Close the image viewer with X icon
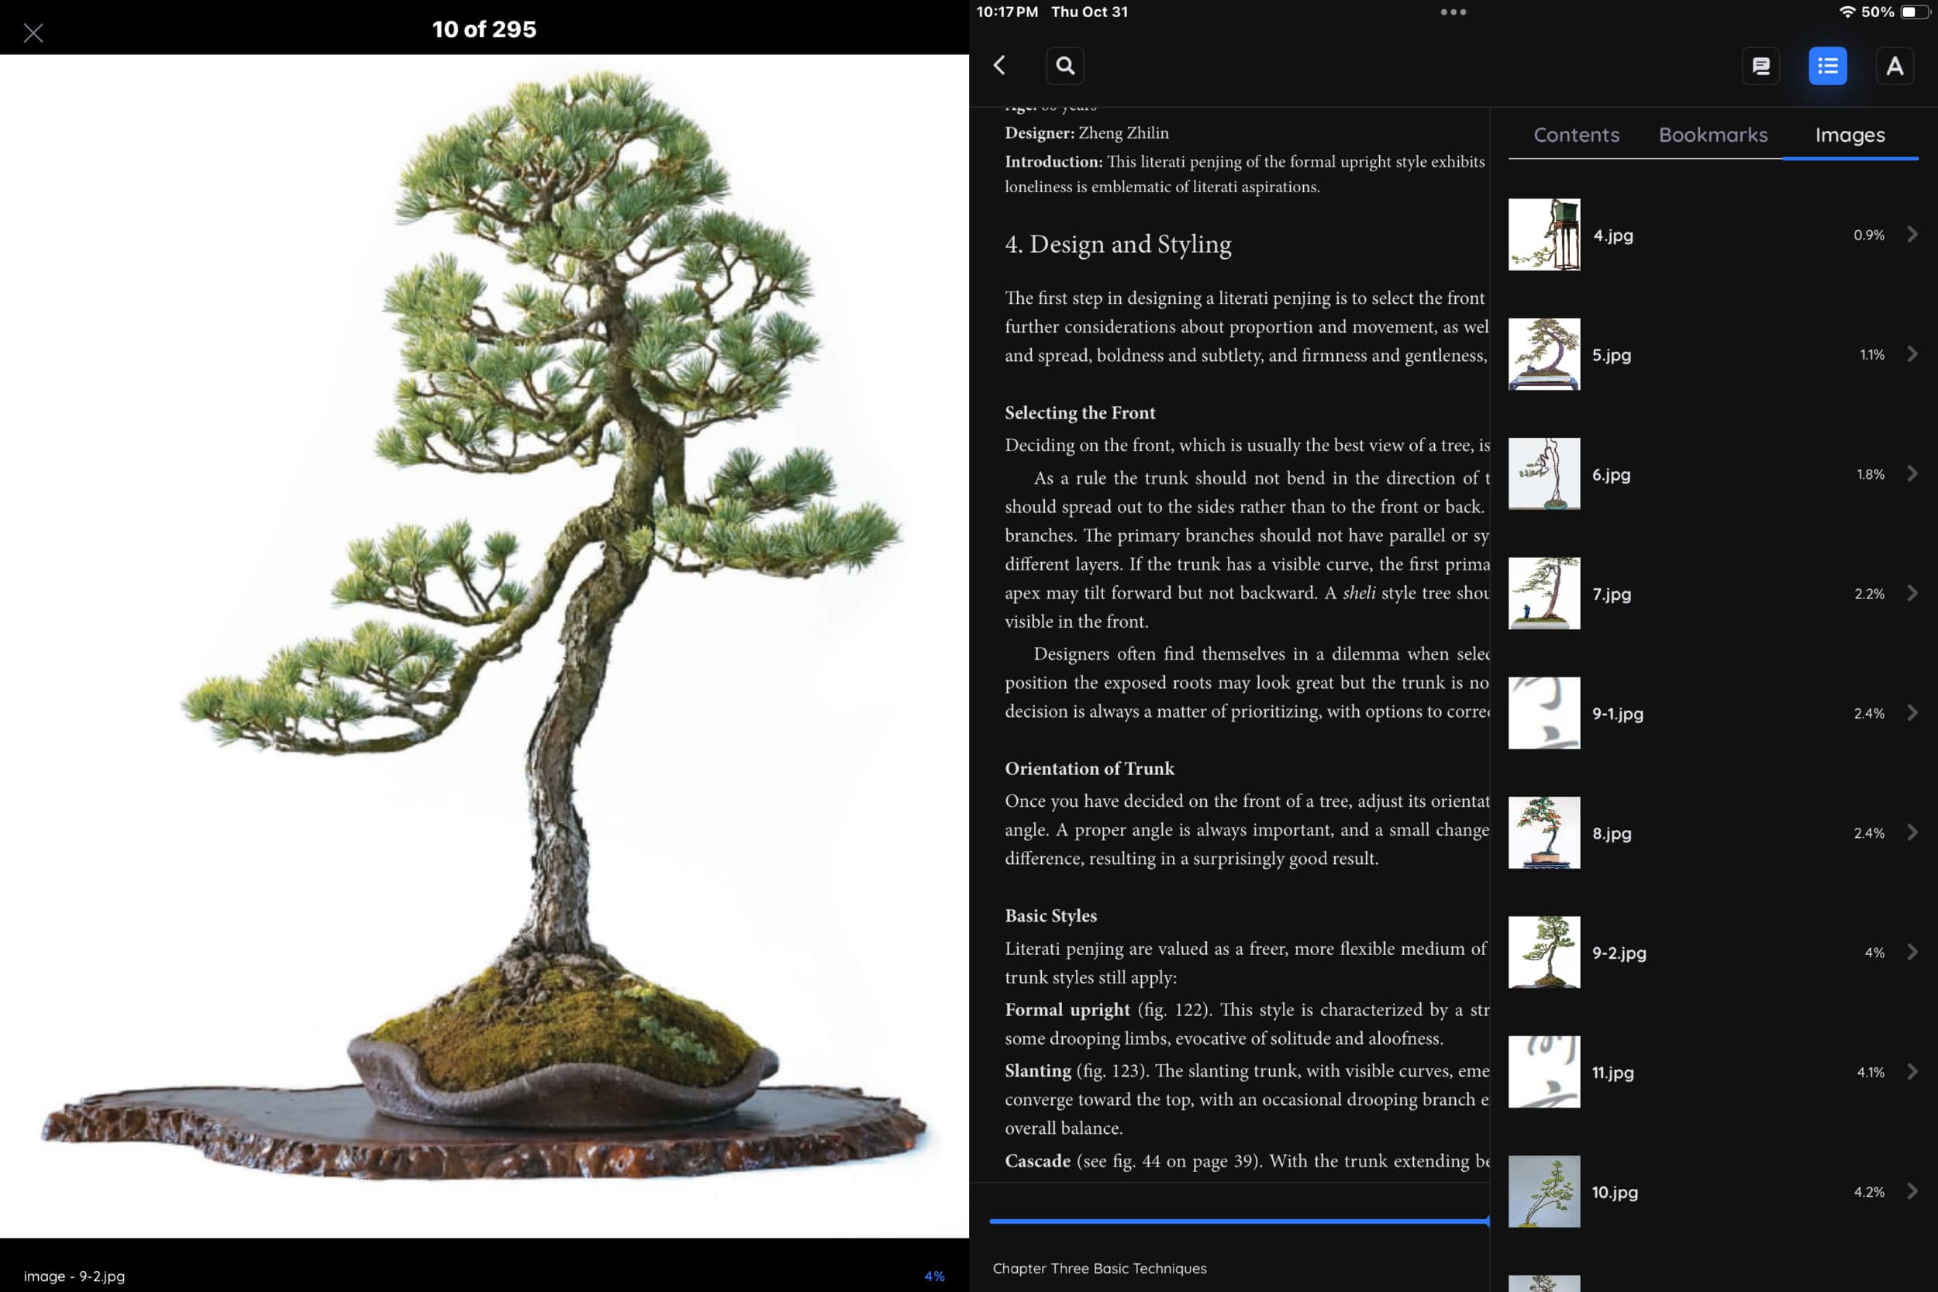The width and height of the screenshot is (1938, 1292). click(33, 33)
